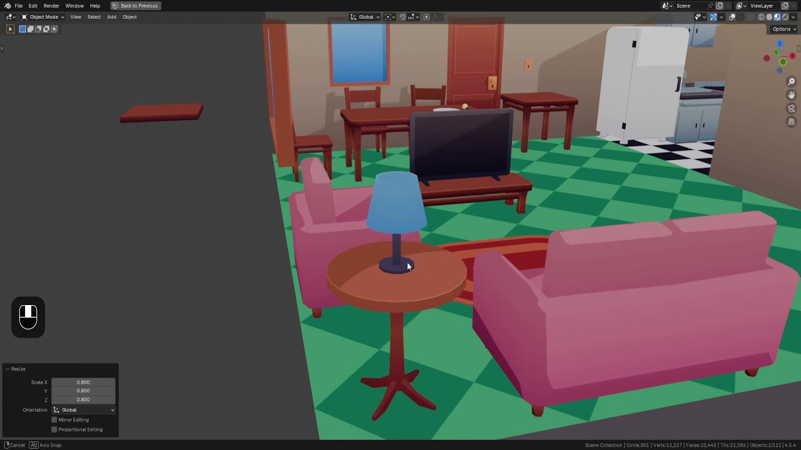The image size is (801, 450).
Task: Open the File menu
Action: [x=19, y=6]
